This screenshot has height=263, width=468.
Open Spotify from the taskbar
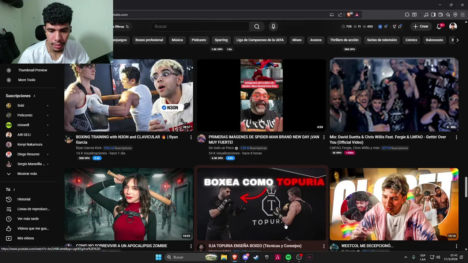(x=288, y=257)
